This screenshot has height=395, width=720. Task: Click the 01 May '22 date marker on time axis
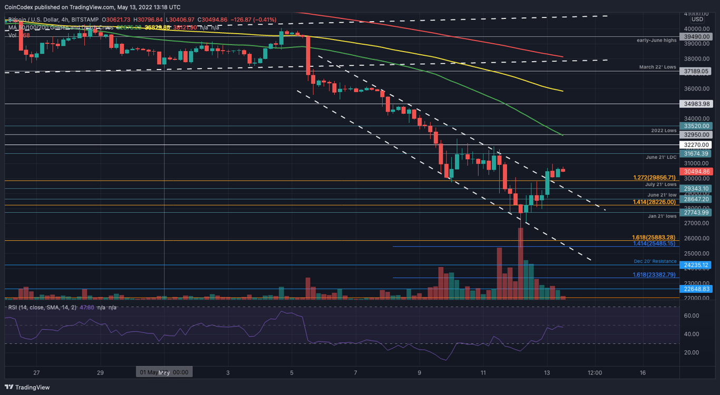pyautogui.click(x=164, y=372)
